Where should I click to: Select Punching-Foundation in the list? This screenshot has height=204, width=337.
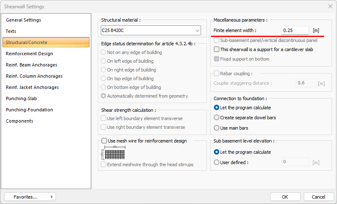[x=29, y=110]
